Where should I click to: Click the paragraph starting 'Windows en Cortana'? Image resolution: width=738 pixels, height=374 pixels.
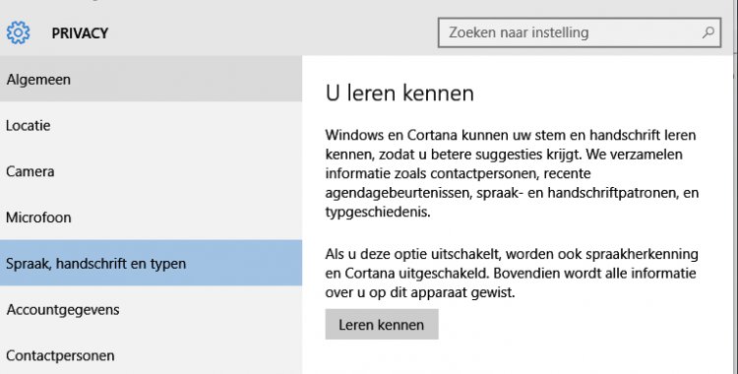tap(512, 173)
